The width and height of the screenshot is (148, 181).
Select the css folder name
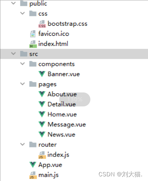click(43, 14)
